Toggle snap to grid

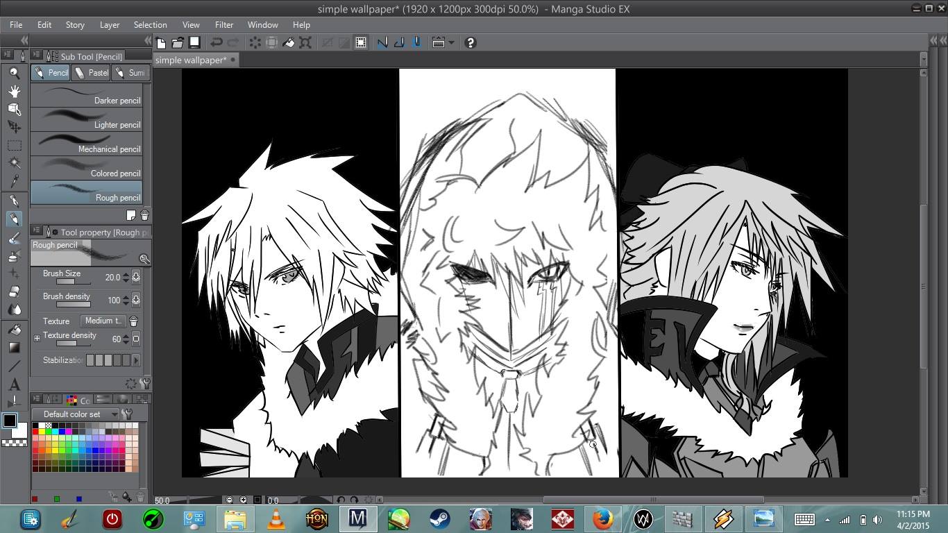[x=416, y=42]
